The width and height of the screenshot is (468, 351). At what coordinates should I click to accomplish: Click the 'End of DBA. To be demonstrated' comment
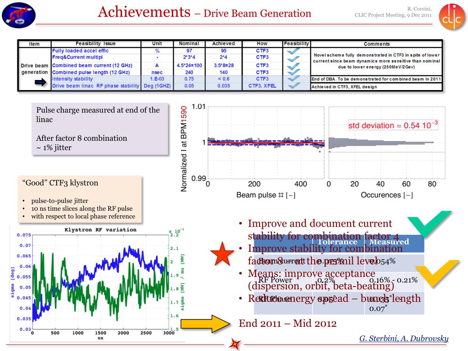[x=376, y=79]
